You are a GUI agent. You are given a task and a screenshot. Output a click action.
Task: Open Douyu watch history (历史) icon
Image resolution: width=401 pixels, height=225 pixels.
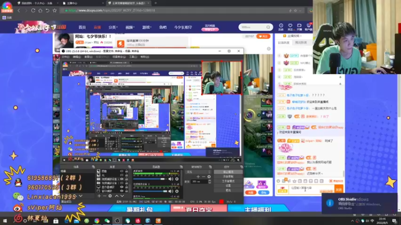point(281,27)
